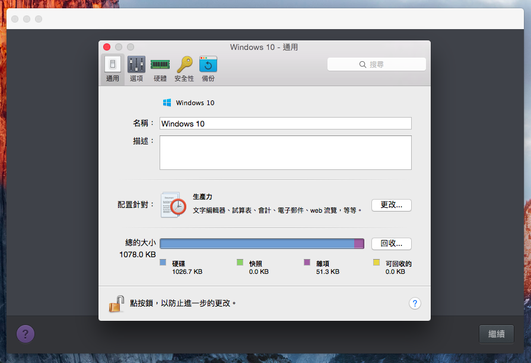
Task: Click the window title Windows 10 - 通用
Action: click(264, 47)
